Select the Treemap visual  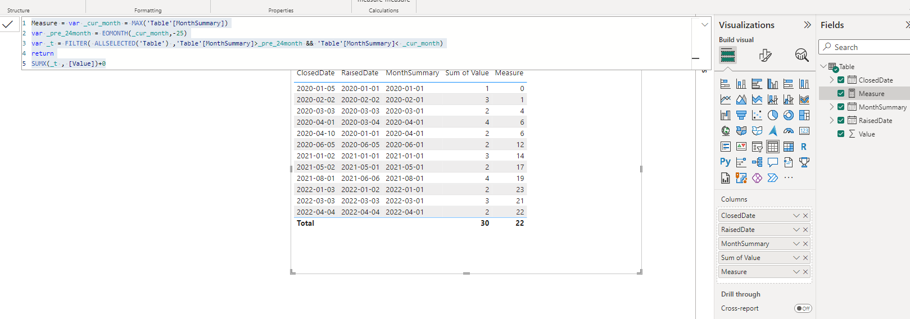point(804,115)
